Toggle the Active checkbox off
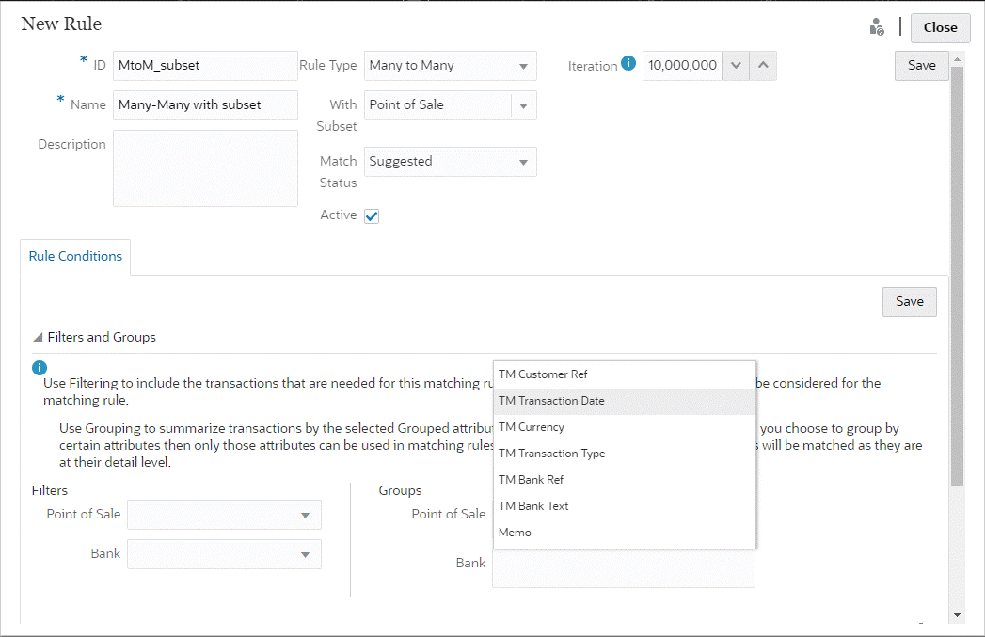This screenshot has width=985, height=637. coord(371,215)
